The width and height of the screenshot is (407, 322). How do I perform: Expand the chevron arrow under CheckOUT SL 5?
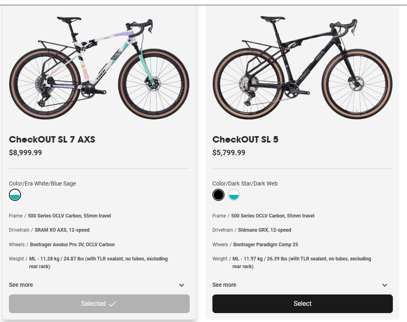click(385, 285)
